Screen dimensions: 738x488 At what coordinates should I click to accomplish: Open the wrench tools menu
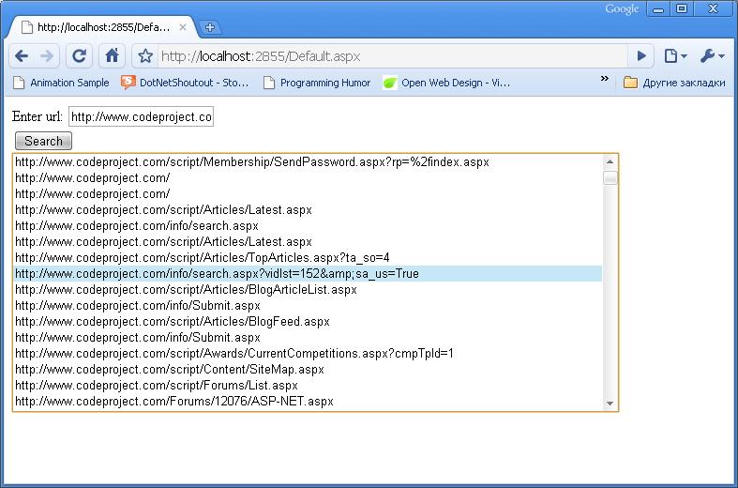[x=712, y=56]
